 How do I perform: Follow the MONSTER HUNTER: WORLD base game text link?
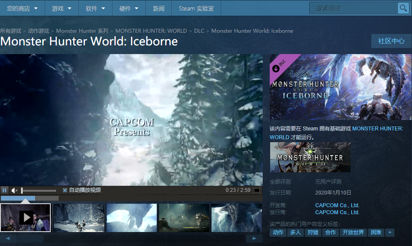tap(336, 133)
